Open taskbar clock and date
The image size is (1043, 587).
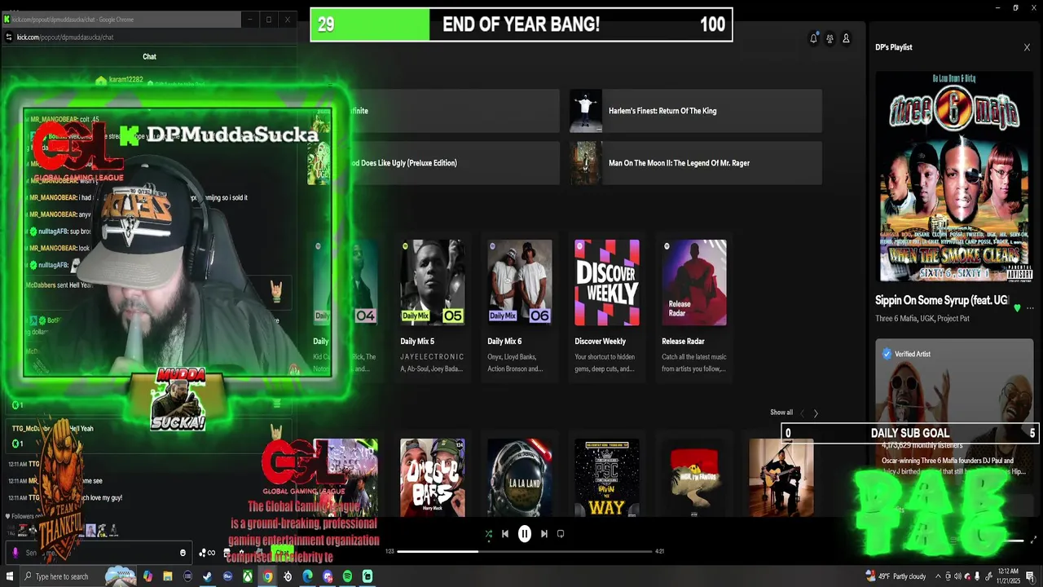tap(1008, 576)
